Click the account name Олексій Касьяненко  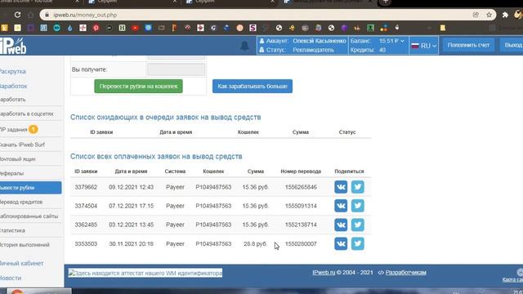pyautogui.click(x=320, y=41)
